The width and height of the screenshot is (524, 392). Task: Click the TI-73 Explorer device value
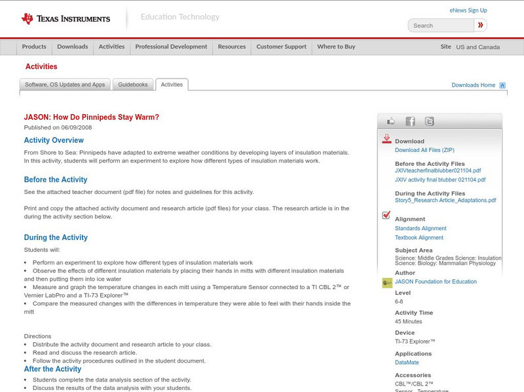pos(415,342)
